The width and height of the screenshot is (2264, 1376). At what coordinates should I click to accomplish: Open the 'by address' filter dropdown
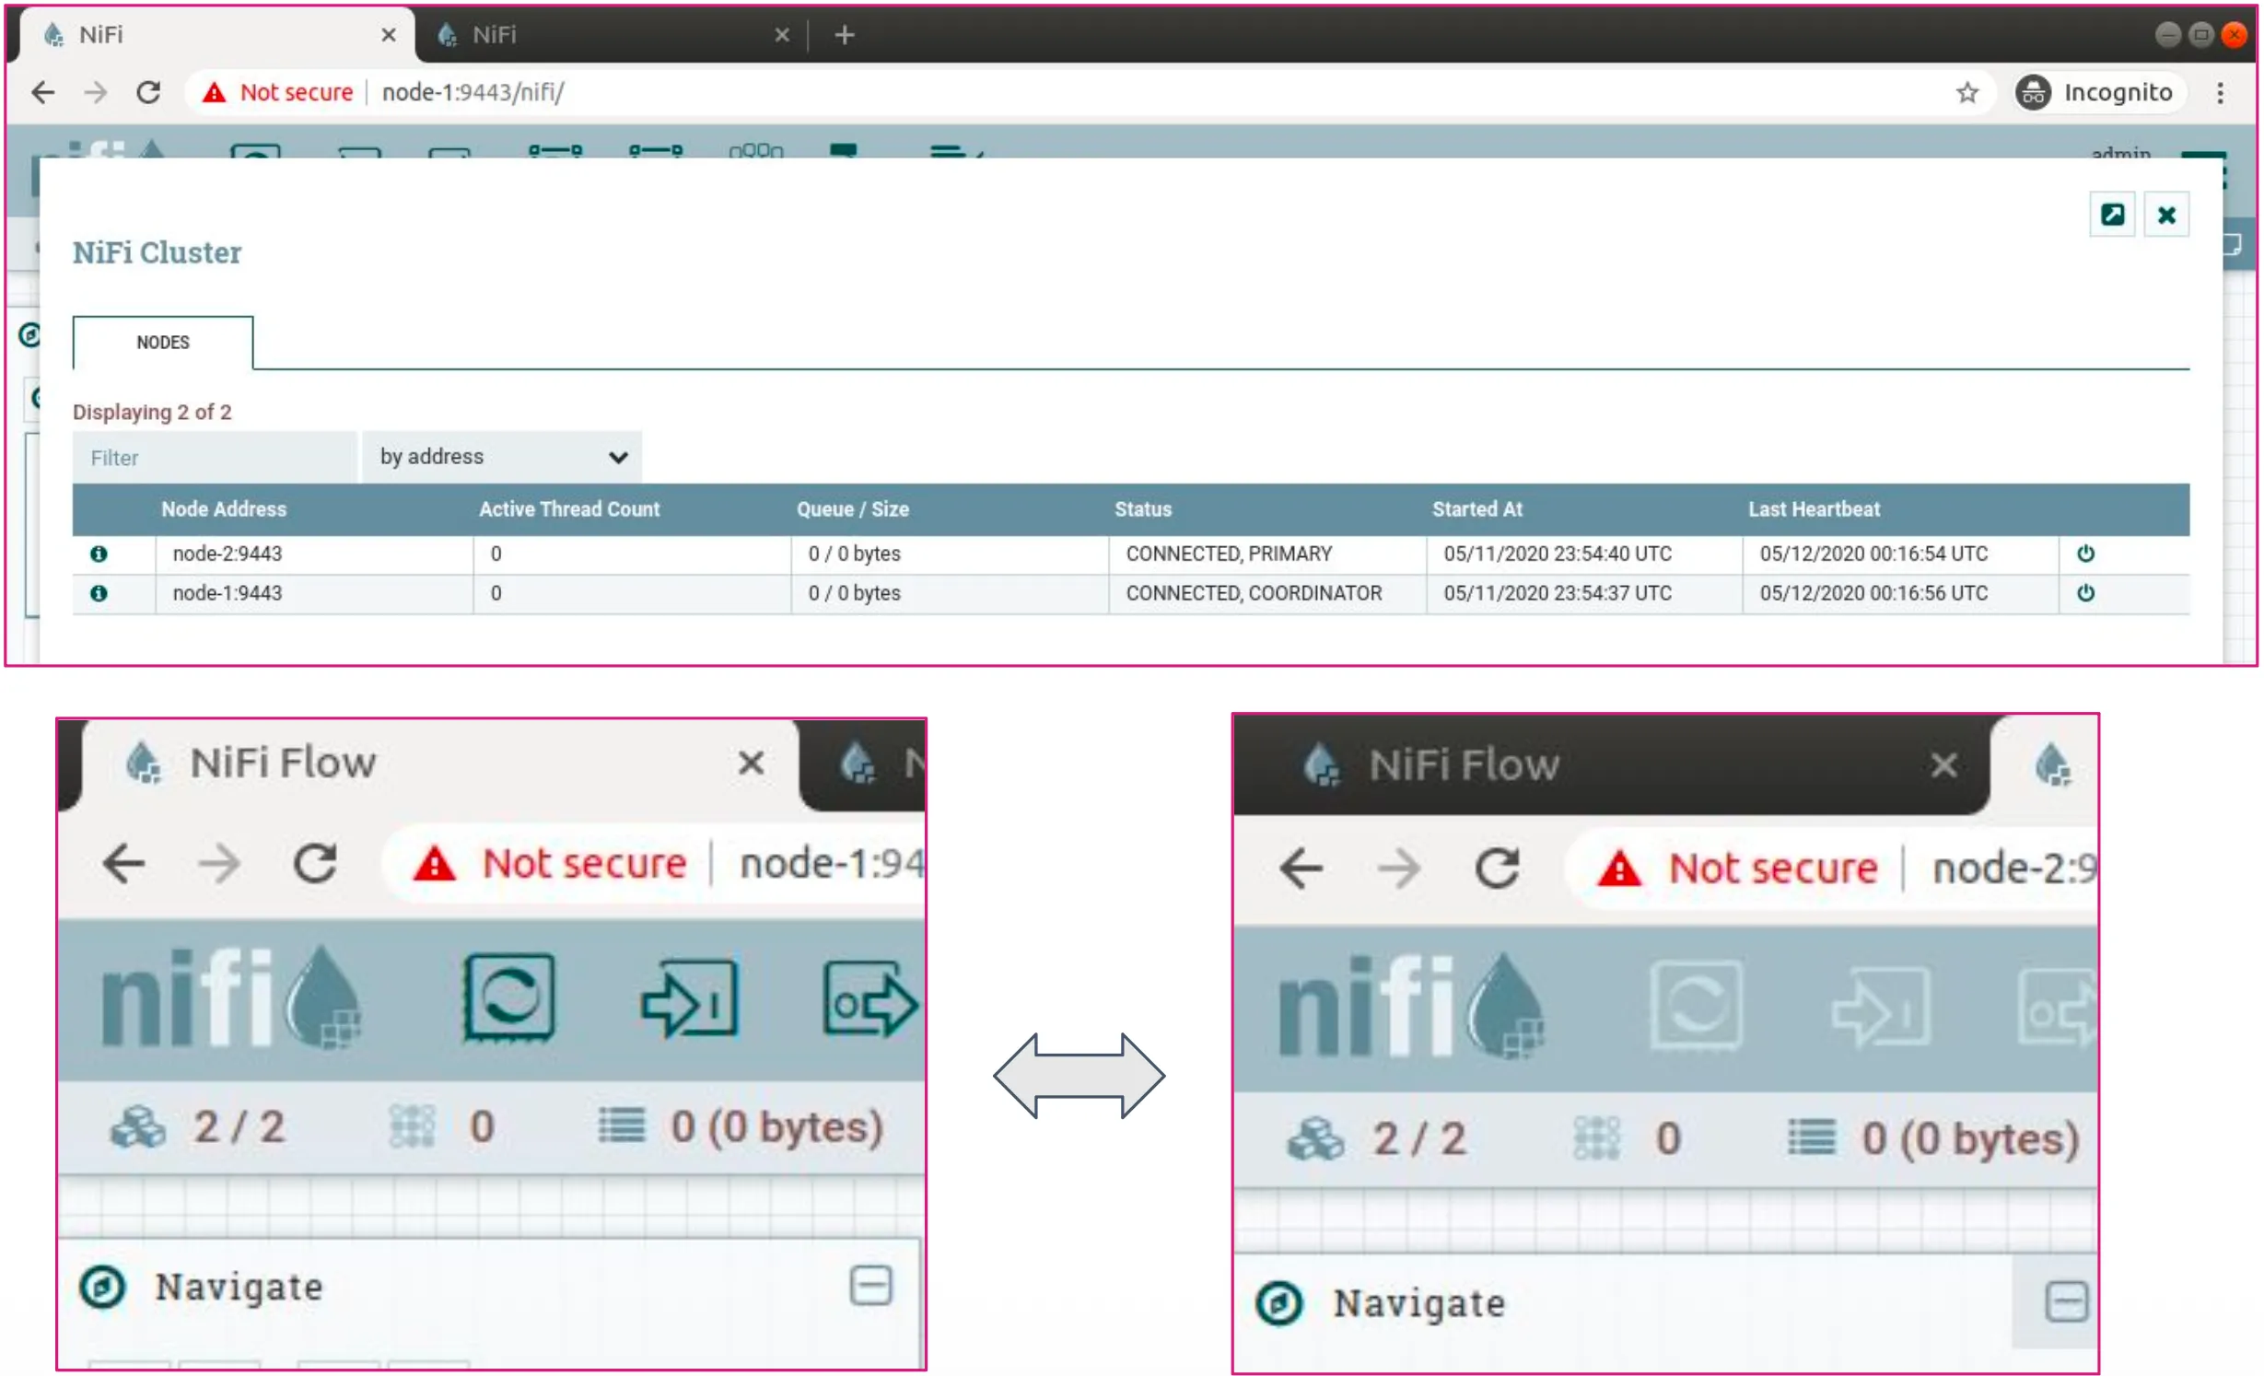503,458
